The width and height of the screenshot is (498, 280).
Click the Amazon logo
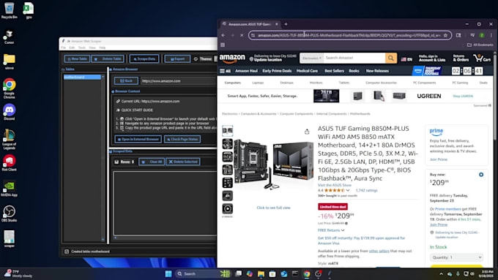232,58
